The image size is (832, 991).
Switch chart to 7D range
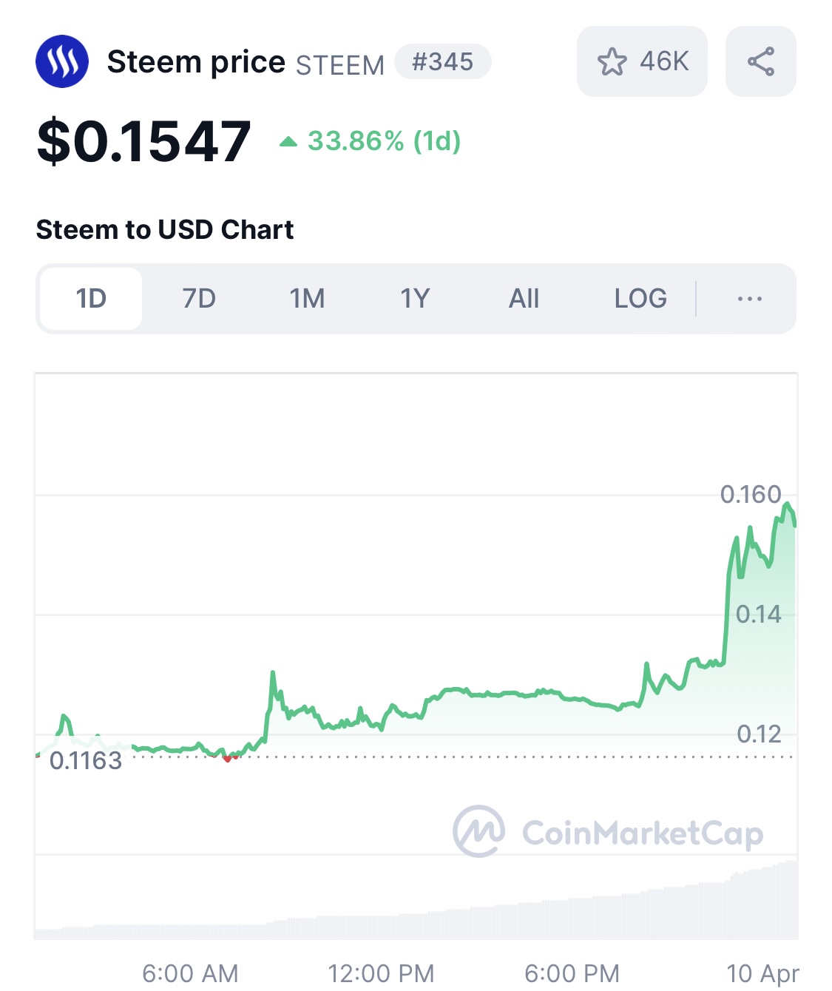click(199, 299)
